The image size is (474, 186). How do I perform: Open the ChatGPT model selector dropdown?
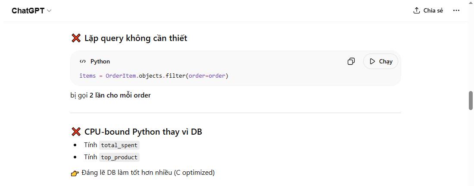pos(28,11)
